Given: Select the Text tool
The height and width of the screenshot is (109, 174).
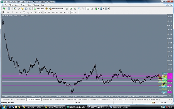Looking at the screenshot, I should pyautogui.click(x=32, y=12).
